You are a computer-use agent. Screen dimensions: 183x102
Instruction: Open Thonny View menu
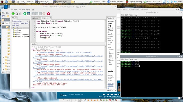click(19, 10)
